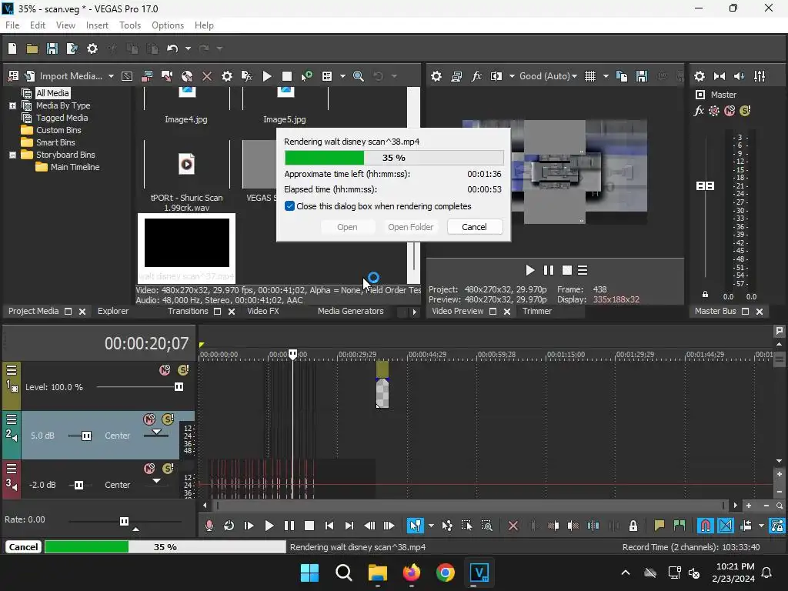Toggle Loop Playback in transport bar
788x591 pixels.
pyautogui.click(x=229, y=526)
